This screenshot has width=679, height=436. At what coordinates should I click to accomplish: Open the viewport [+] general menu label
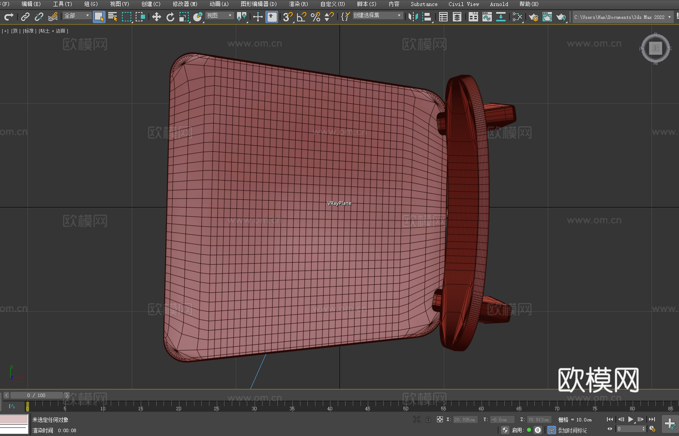[x=5, y=31]
